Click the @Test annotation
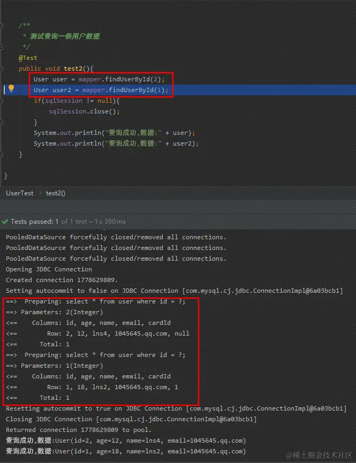356x463 pixels. click(28, 58)
